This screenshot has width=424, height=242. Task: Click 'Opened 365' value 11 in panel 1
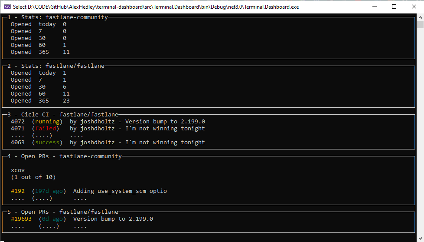66,52
